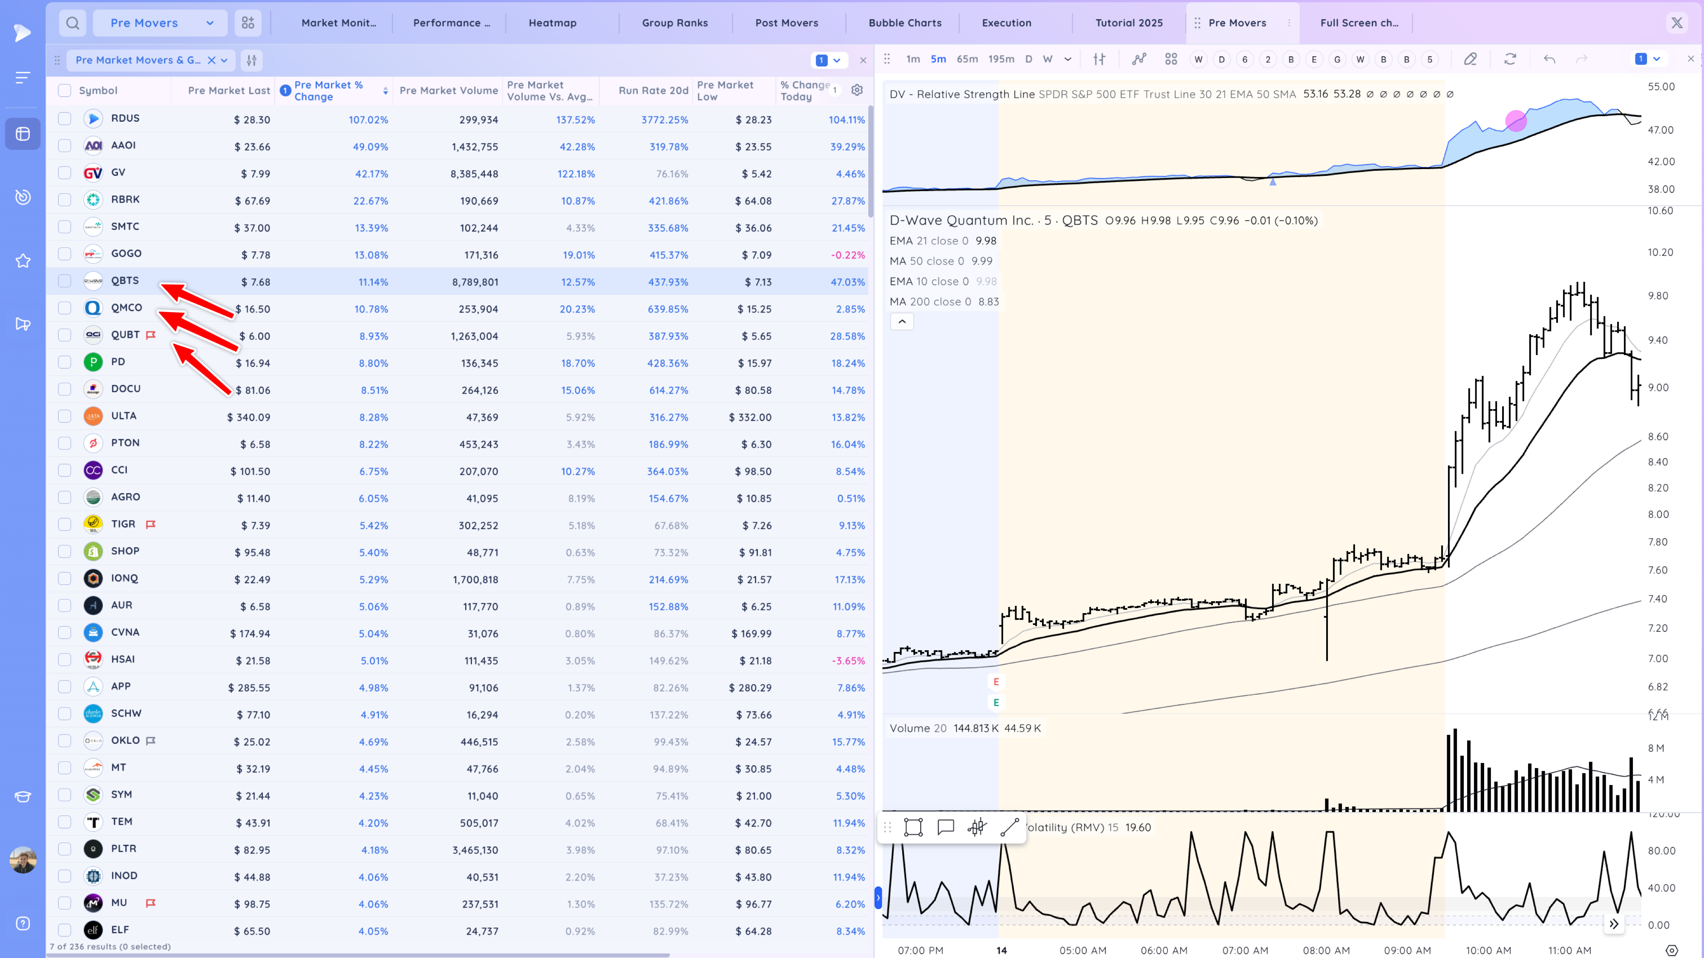Image resolution: width=1704 pixels, height=958 pixels.
Task: Switch to the Heatmap tab
Action: (x=553, y=23)
